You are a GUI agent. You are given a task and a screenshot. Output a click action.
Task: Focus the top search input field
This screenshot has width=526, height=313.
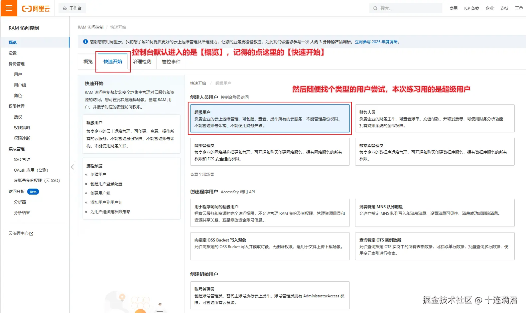coord(406,8)
